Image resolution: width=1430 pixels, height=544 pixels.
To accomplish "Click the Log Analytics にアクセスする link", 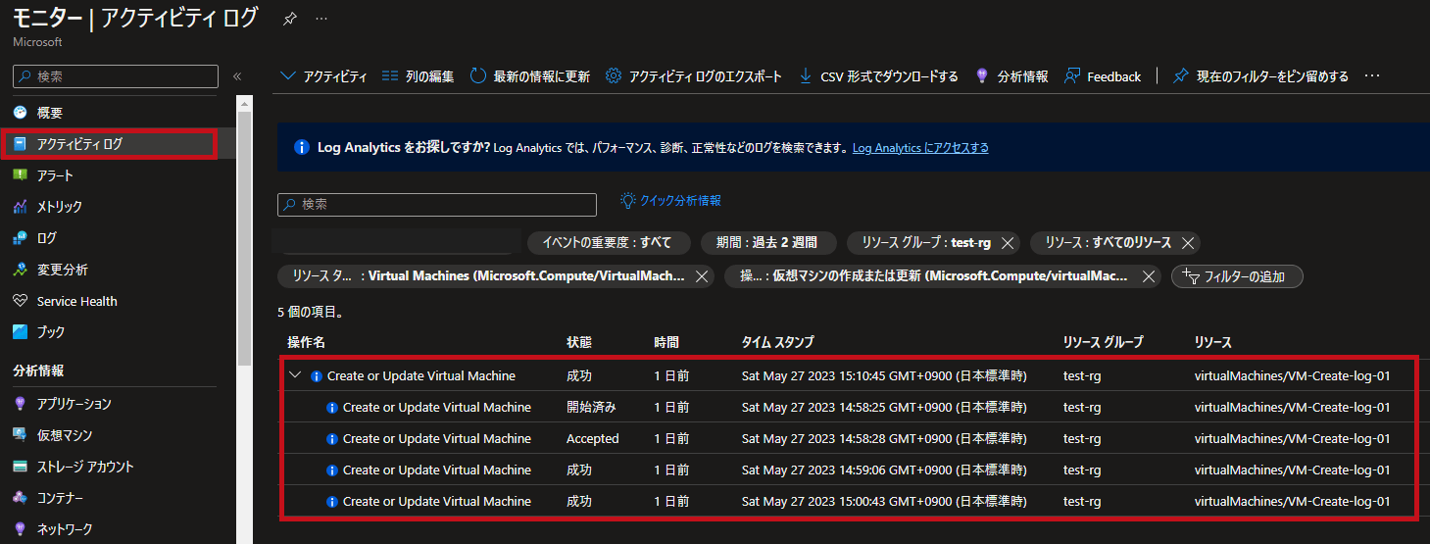I will [919, 148].
